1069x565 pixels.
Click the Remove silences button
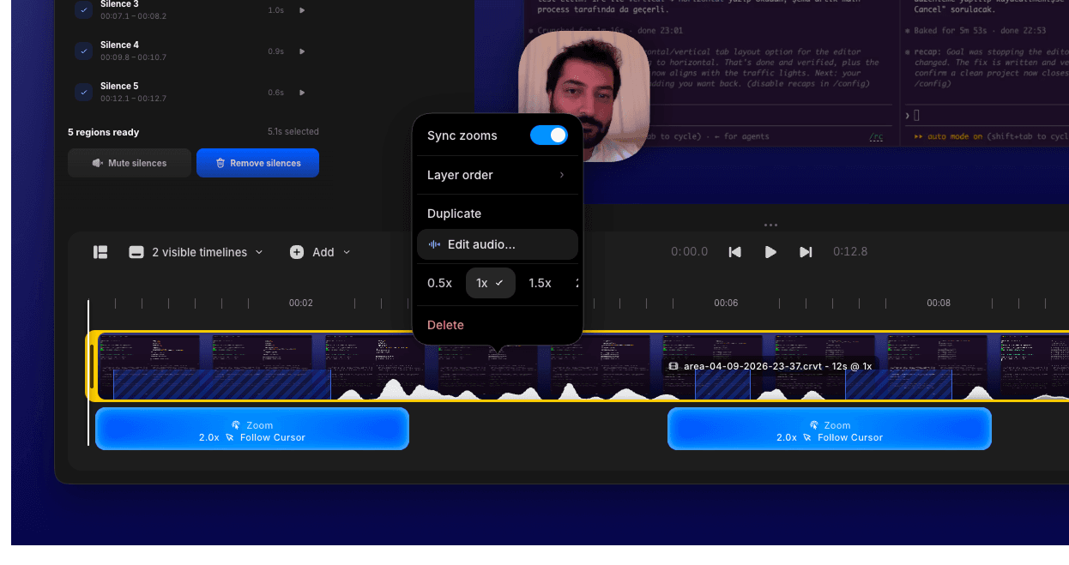pyautogui.click(x=257, y=163)
